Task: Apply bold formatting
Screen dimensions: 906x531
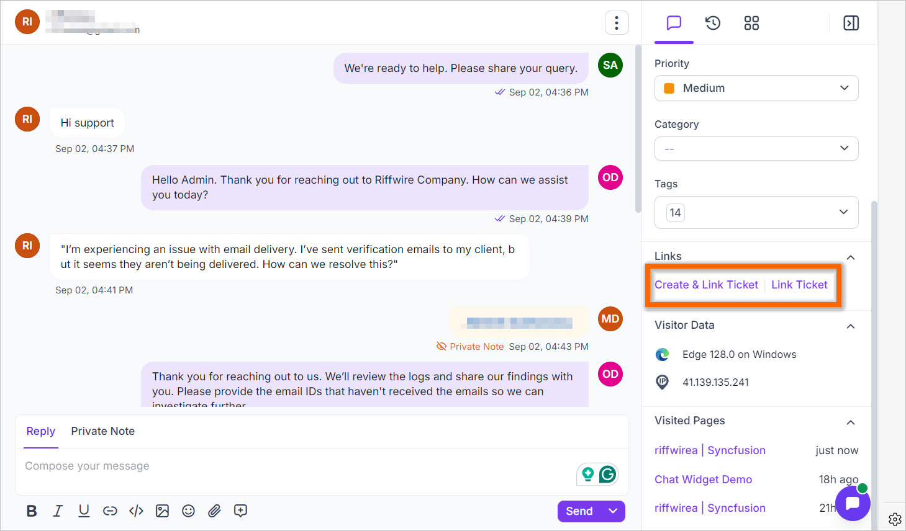Action: pyautogui.click(x=32, y=511)
